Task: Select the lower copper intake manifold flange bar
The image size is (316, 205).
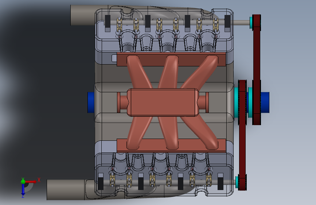Action: click(171, 145)
